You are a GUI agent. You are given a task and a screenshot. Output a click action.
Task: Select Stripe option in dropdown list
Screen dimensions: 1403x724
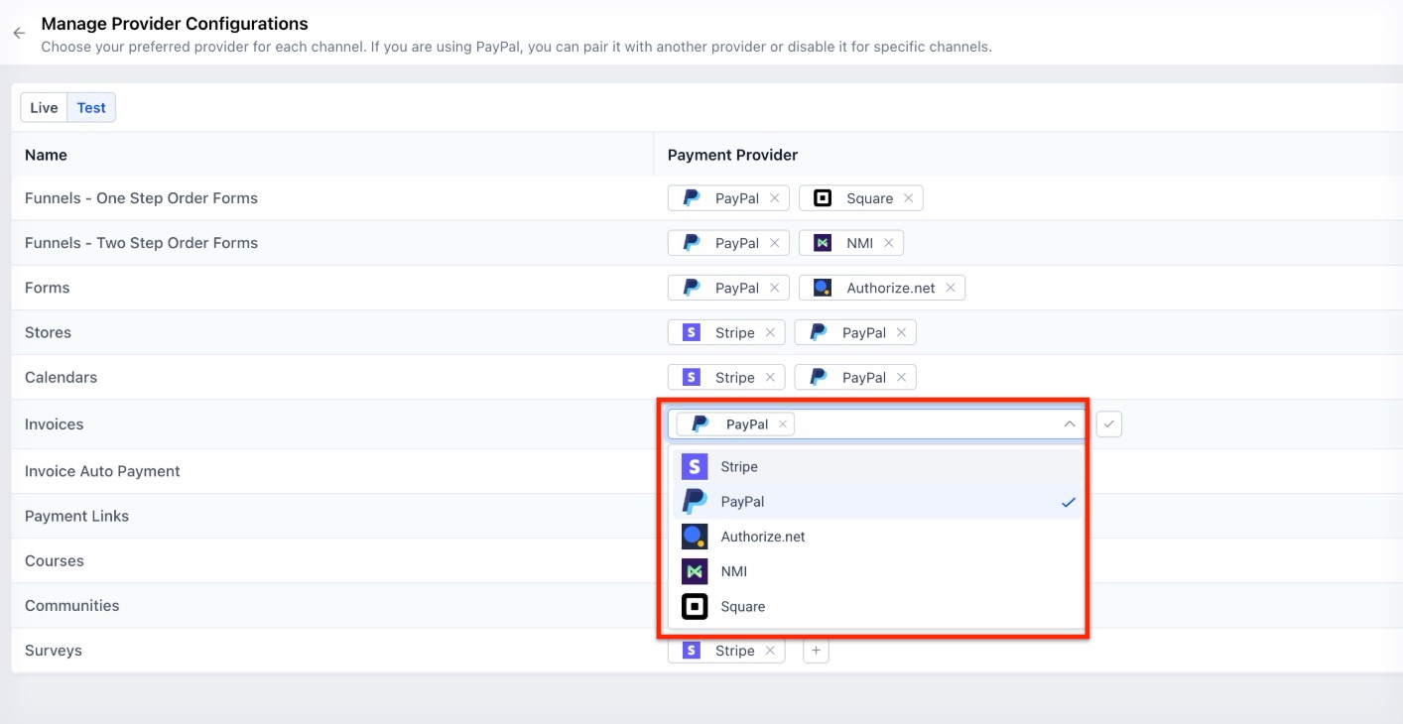(x=739, y=467)
